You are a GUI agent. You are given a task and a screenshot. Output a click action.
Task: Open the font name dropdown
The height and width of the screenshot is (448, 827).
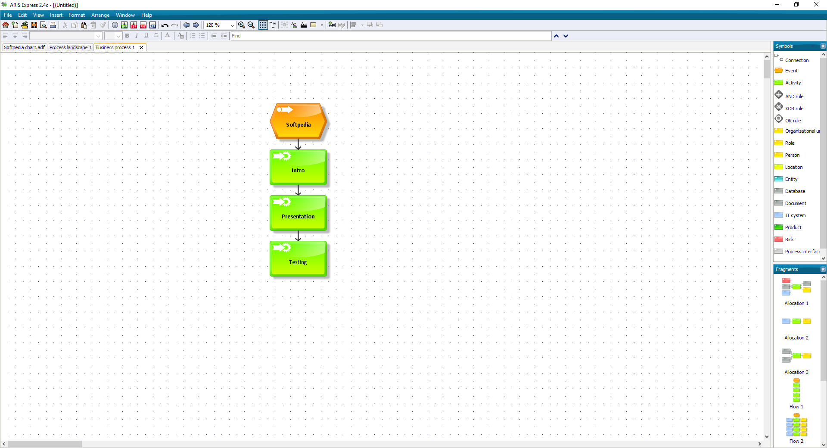coord(98,36)
